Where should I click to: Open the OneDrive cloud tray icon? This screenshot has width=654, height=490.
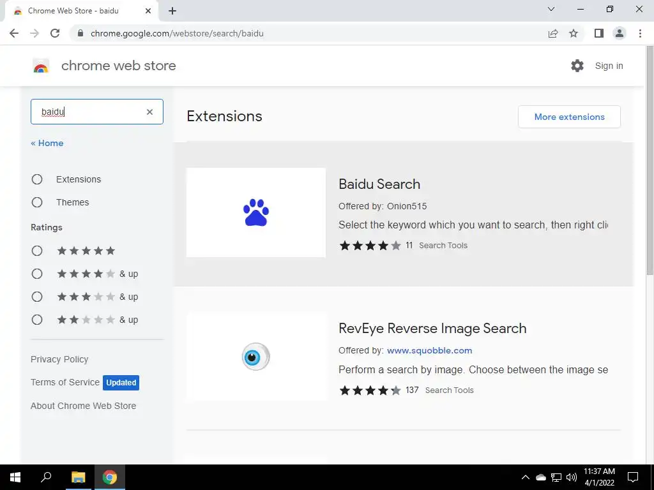pyautogui.click(x=541, y=477)
